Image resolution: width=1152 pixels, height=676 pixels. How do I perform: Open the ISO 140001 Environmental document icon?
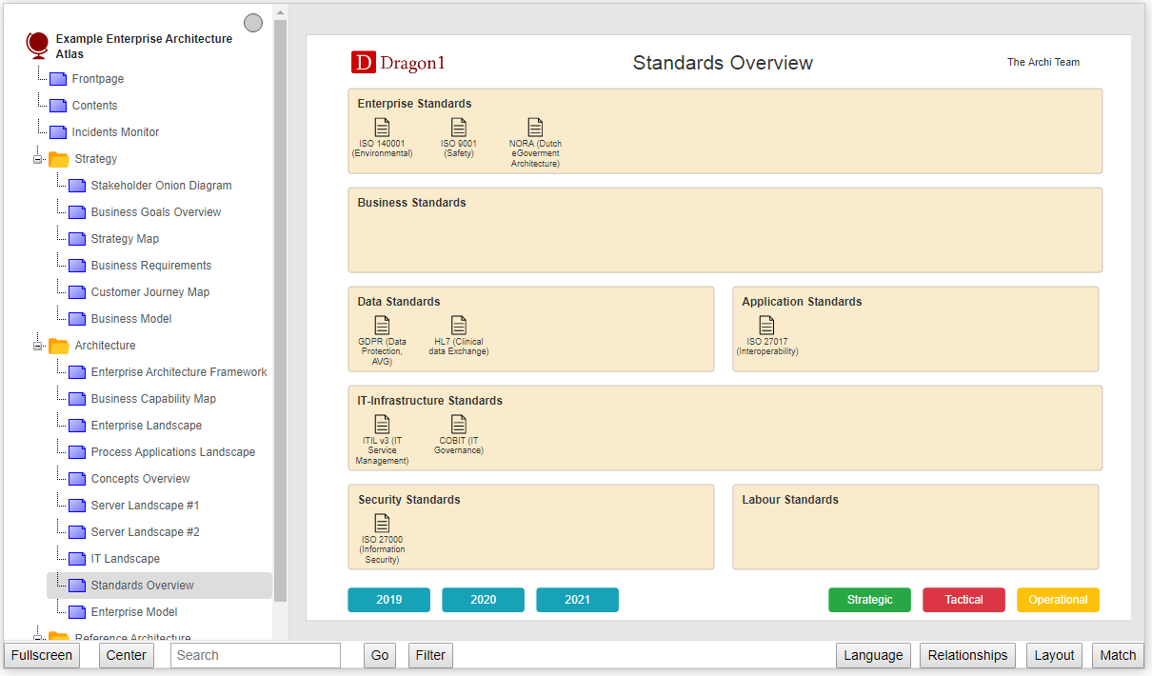(382, 127)
